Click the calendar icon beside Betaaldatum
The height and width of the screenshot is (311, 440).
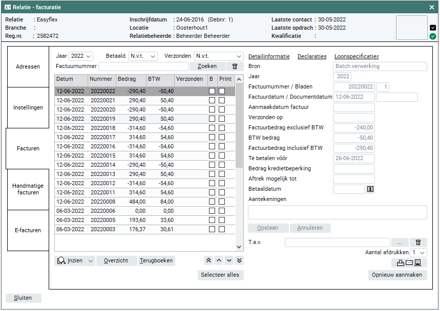click(370, 189)
